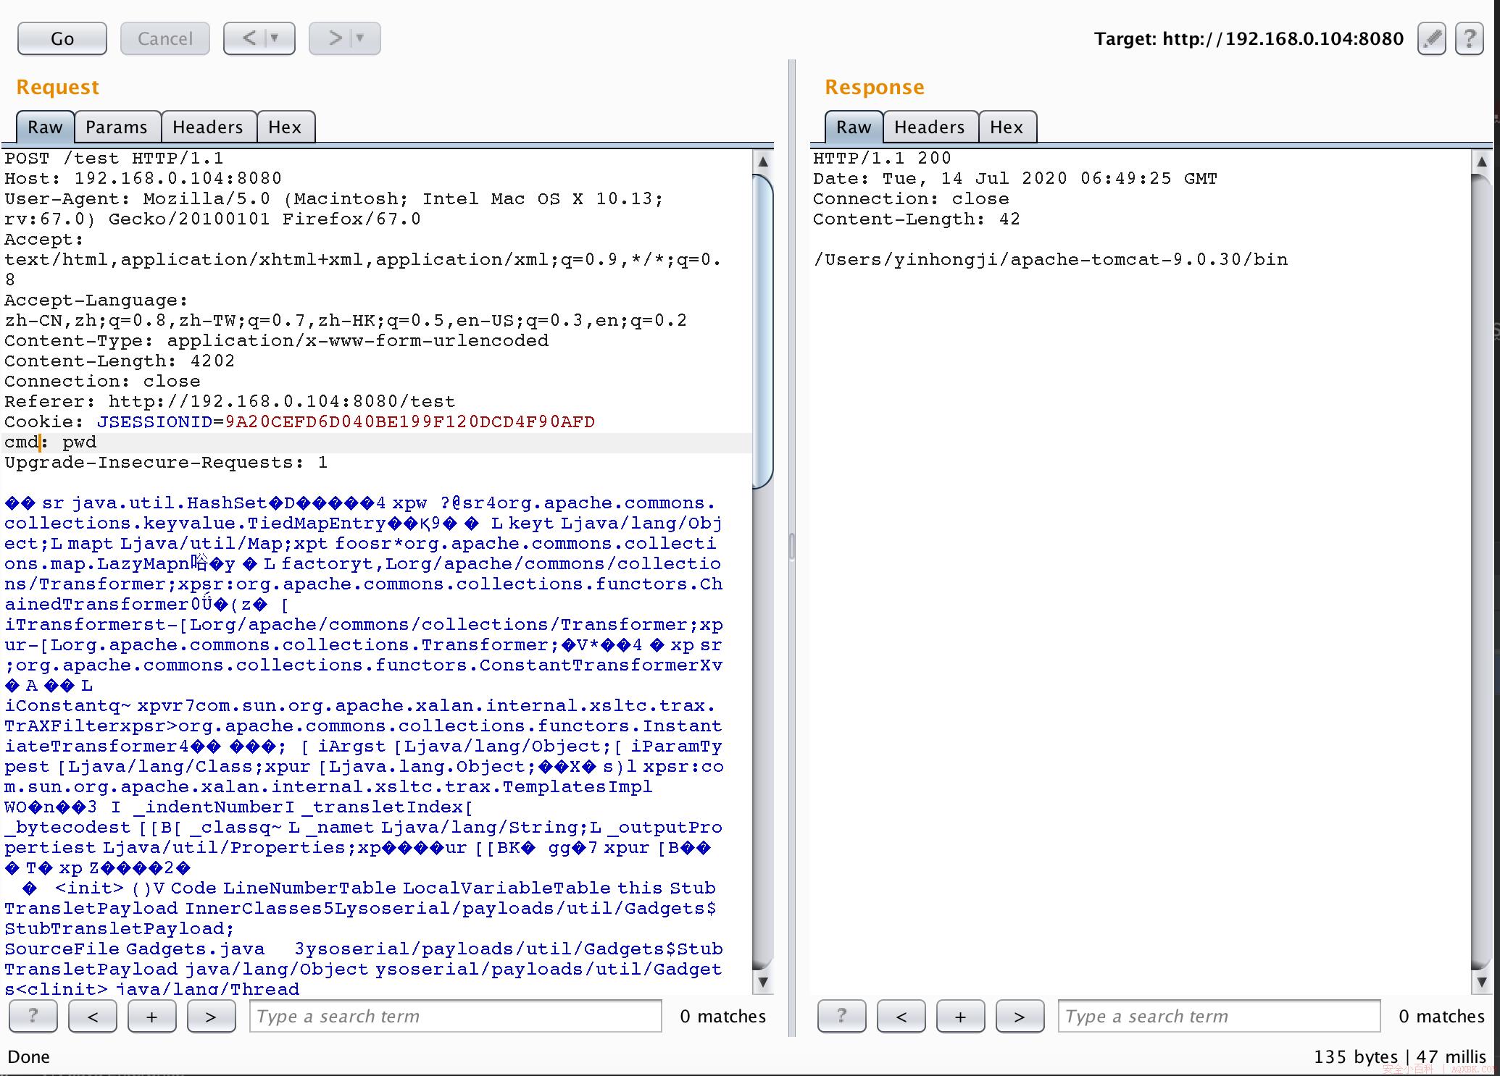Switch to the Response Headers tab
The width and height of the screenshot is (1500, 1076).
[x=930, y=127]
